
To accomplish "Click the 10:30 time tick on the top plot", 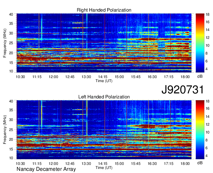I will [x=20, y=77].
